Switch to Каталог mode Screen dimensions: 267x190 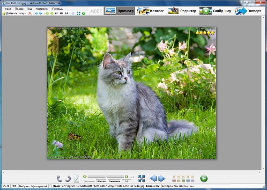[x=150, y=11]
